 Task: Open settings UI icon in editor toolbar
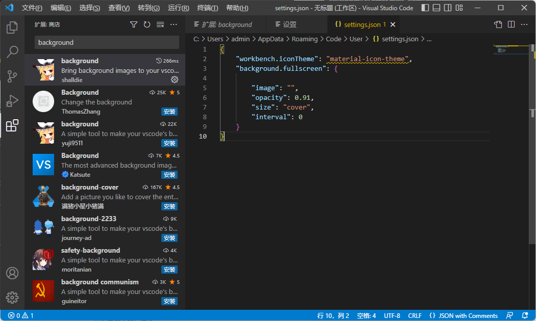pyautogui.click(x=498, y=24)
